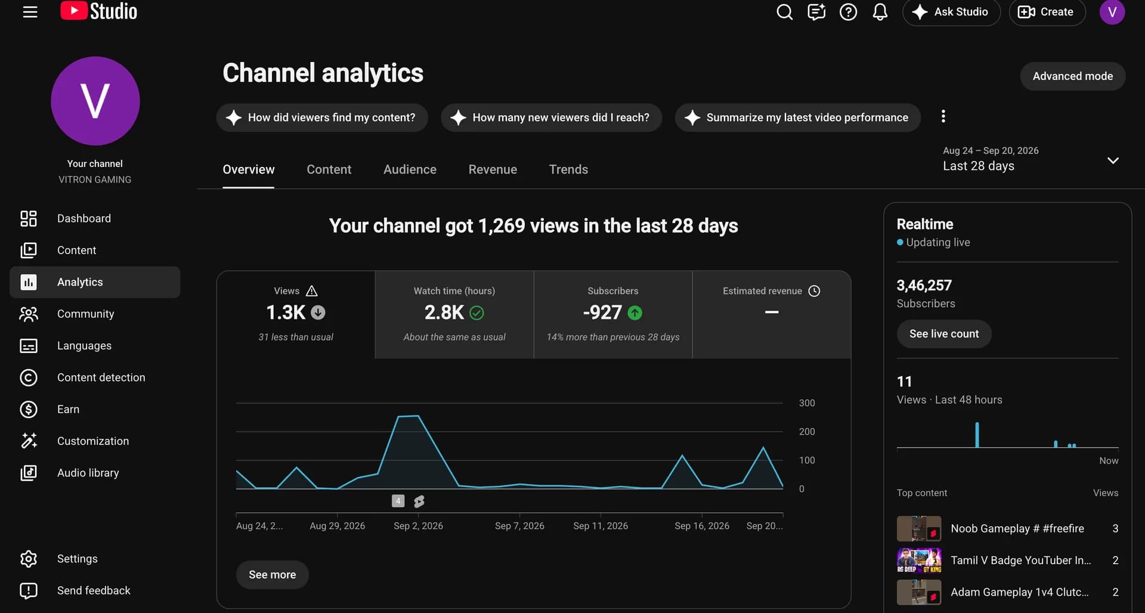Open the comments feedback icon in header
Image resolution: width=1145 pixels, height=613 pixels.
816,12
